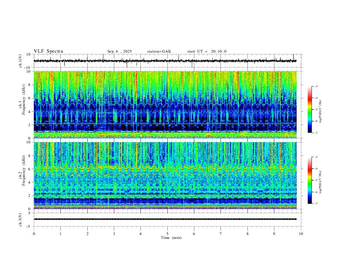339x262 pixels.
Task: Click the "-7" label on ch.2 color bar
Action: [316, 204]
